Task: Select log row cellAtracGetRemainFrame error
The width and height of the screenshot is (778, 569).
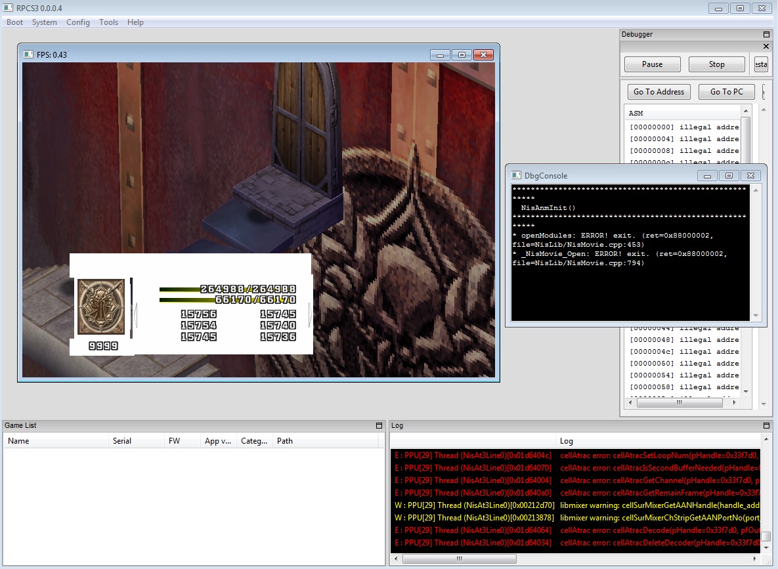Action: 576,493
